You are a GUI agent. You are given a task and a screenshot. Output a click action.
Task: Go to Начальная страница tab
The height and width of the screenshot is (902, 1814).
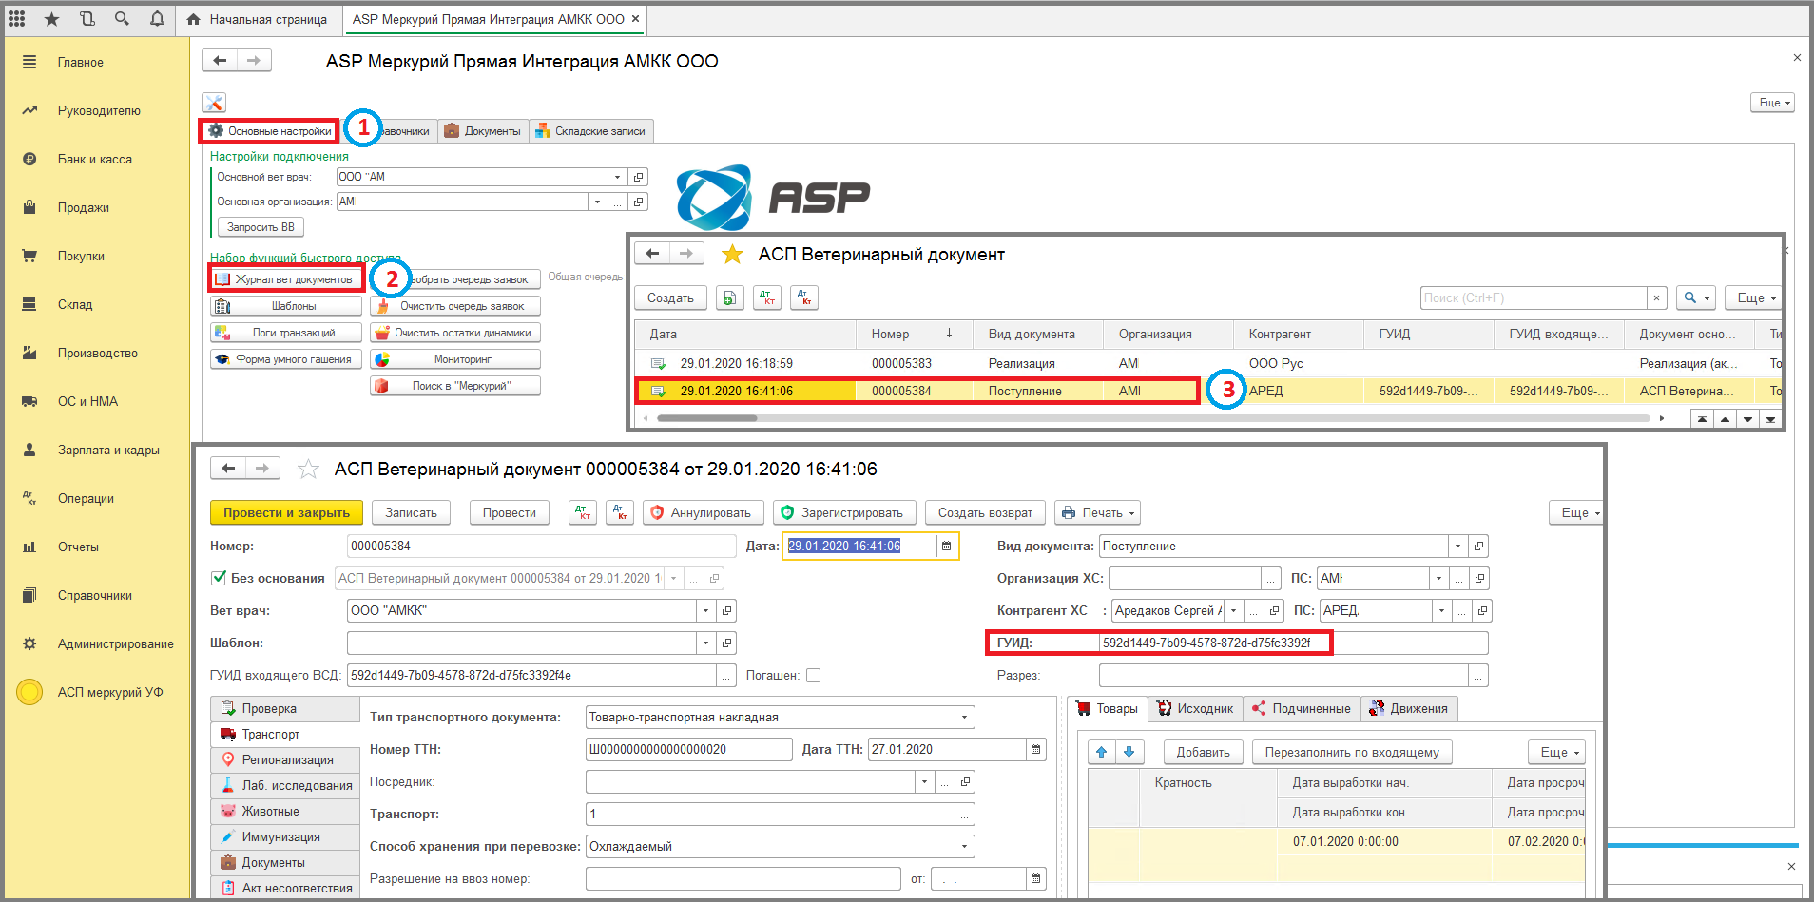[x=257, y=19]
